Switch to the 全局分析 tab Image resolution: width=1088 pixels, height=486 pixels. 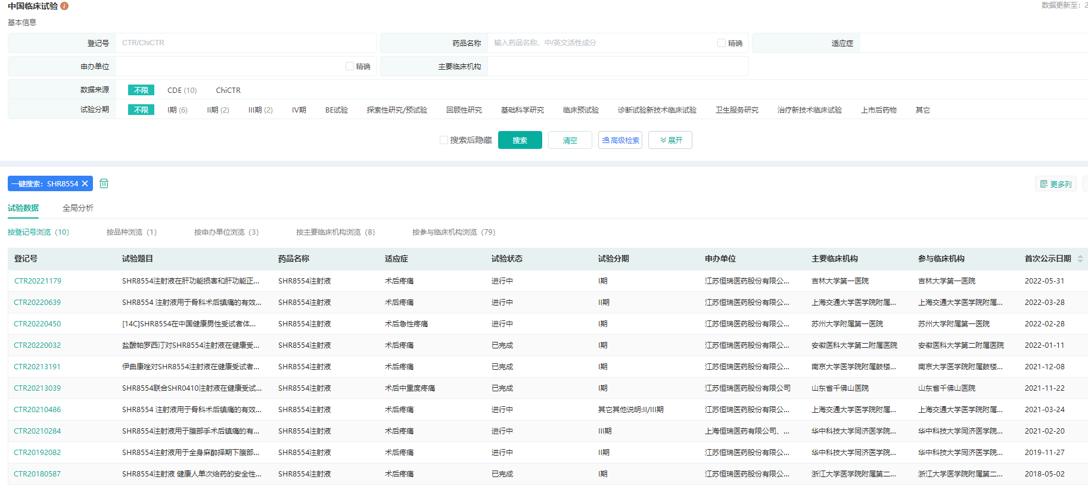click(x=77, y=208)
